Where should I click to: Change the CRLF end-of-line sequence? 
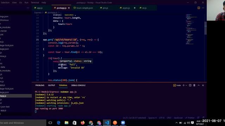point(169,118)
